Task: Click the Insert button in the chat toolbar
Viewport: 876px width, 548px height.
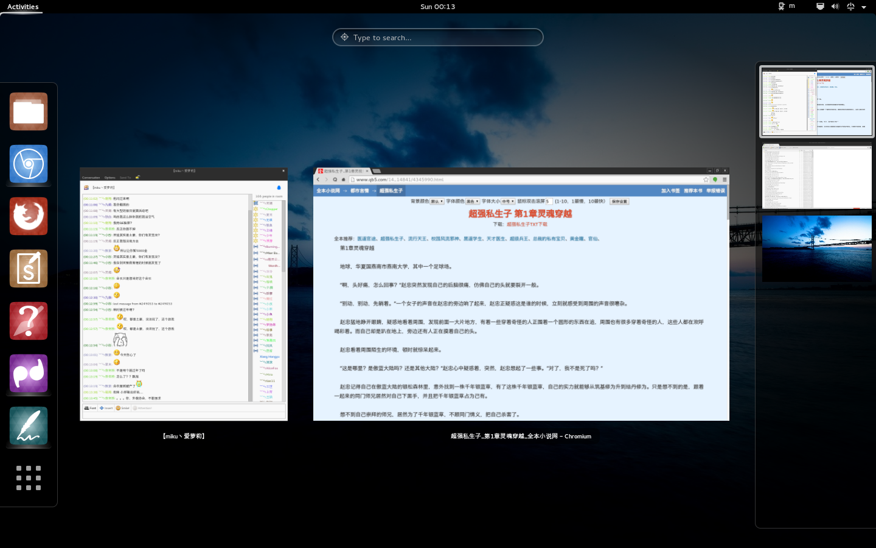Action: click(x=106, y=408)
